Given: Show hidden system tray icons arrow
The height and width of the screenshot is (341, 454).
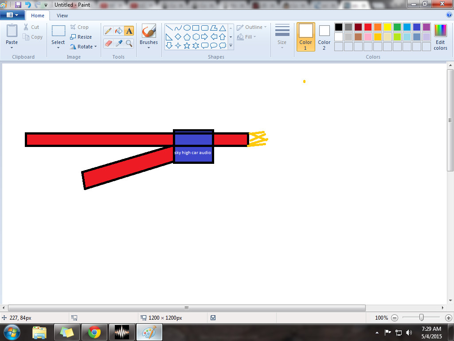Looking at the screenshot, I should (377, 333).
